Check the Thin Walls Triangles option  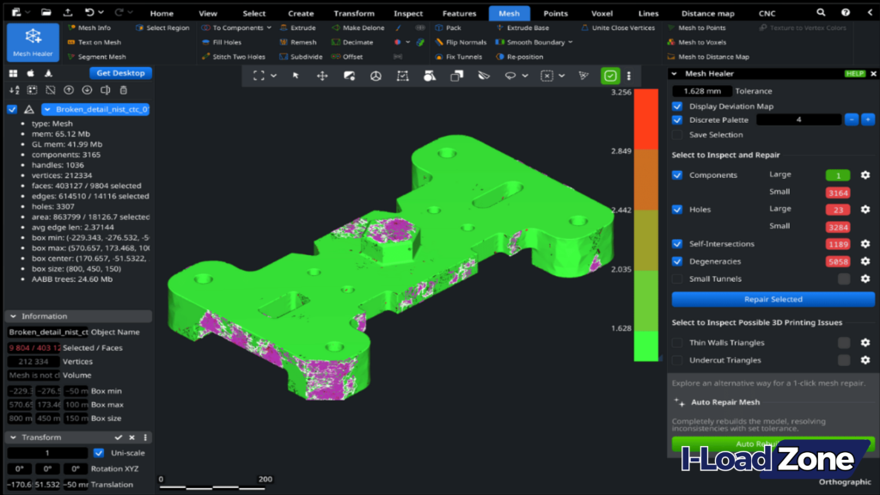(678, 342)
